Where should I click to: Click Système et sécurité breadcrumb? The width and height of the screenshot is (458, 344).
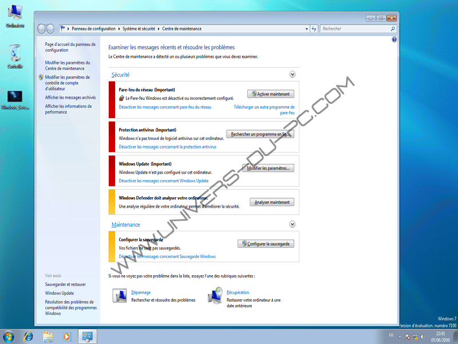[x=139, y=29]
